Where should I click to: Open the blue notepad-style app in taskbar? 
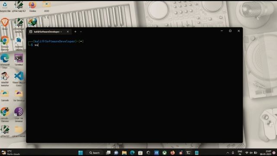[x=196, y=153]
